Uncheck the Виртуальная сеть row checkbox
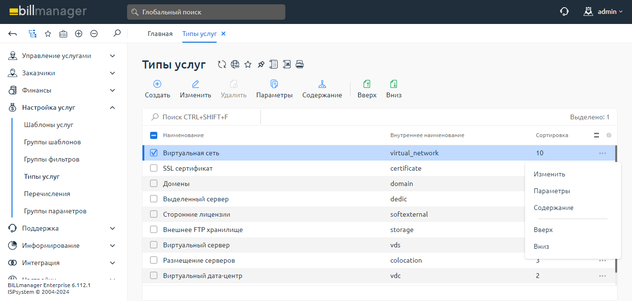Screen dimensions: 632x301 coord(154,153)
